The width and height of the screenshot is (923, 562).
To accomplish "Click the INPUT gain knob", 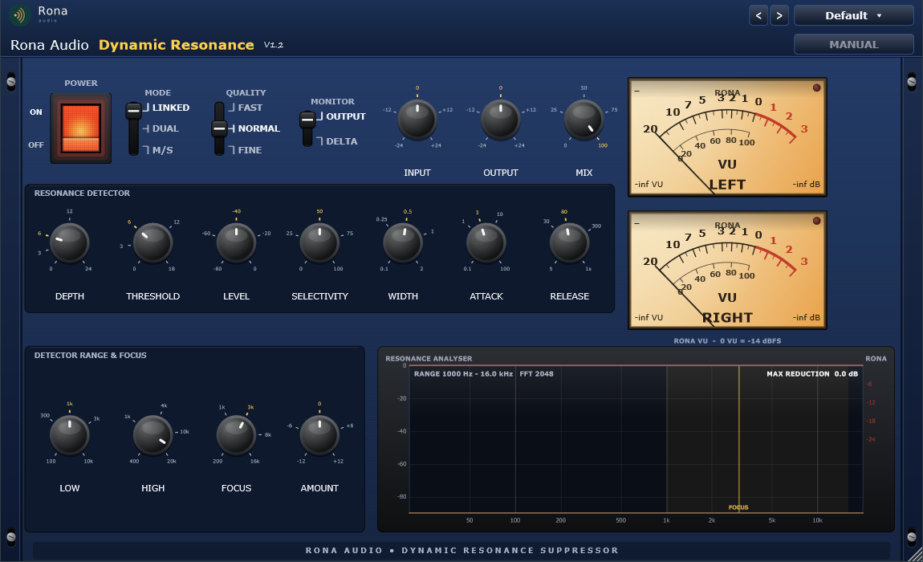I will [x=417, y=120].
